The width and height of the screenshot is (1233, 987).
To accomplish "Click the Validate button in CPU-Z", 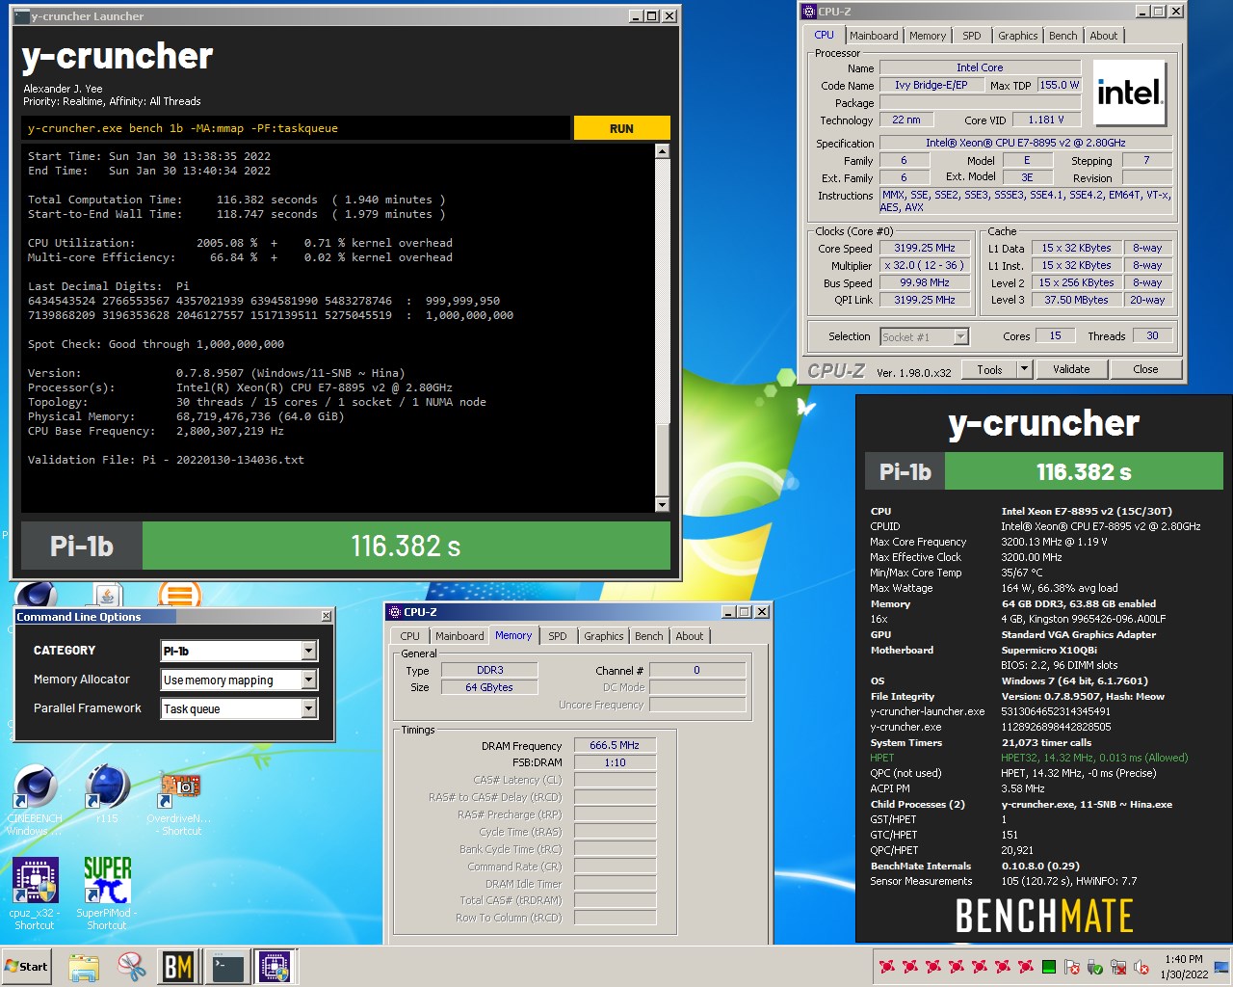I will [x=1071, y=369].
